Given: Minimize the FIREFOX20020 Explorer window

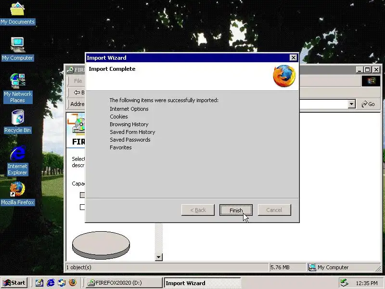Looking at the screenshot, I should [359, 70].
